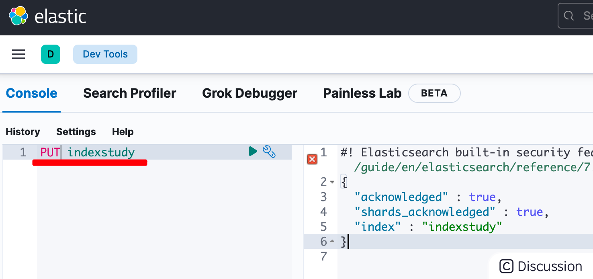
Task: Open the Discussion button
Action: click(541, 266)
